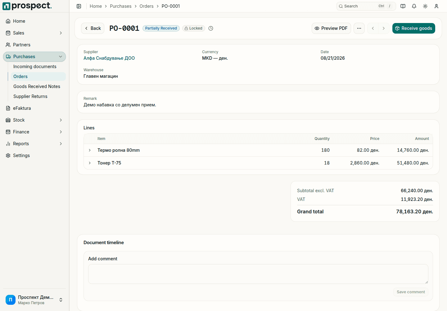Select Orders in the Purchases submenu
Image resolution: width=447 pixels, height=311 pixels.
click(38, 77)
